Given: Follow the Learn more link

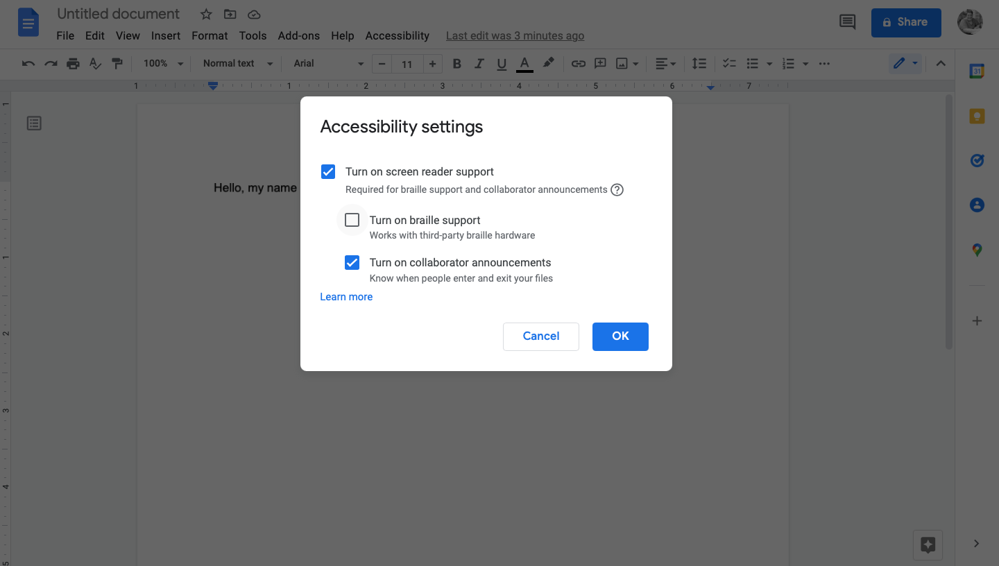Looking at the screenshot, I should [346, 297].
